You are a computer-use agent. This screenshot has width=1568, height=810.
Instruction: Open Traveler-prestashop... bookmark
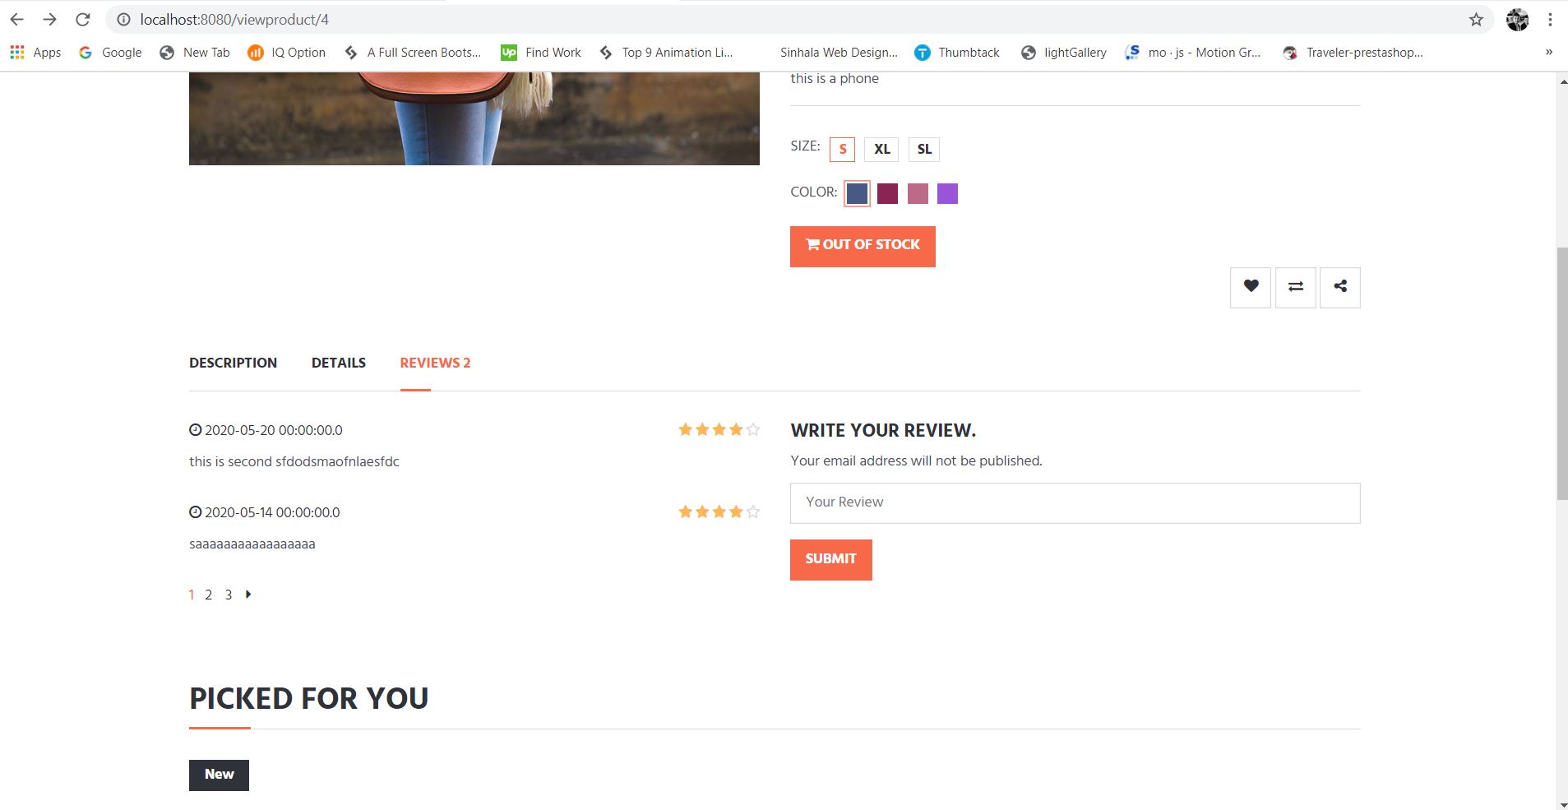click(x=1353, y=53)
